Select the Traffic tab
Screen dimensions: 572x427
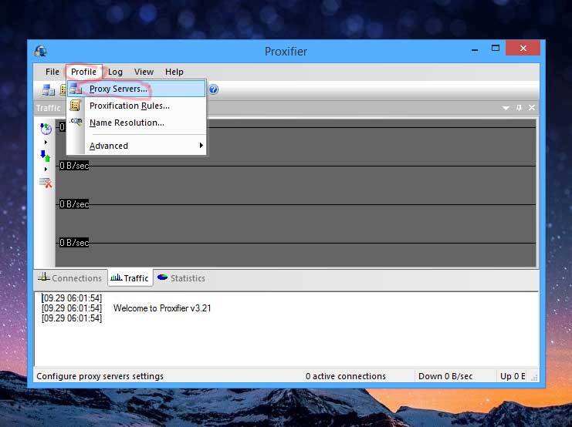click(130, 278)
